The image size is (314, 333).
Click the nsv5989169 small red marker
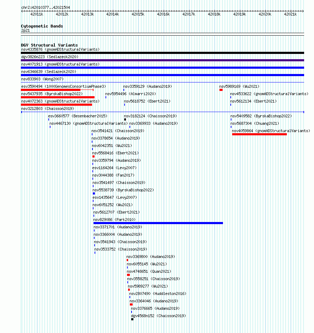[221, 90]
